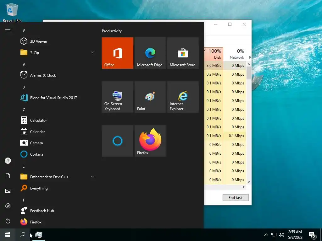The width and height of the screenshot is (322, 241).
Task: Expand the Start menu hamburger button
Action: tap(8, 31)
